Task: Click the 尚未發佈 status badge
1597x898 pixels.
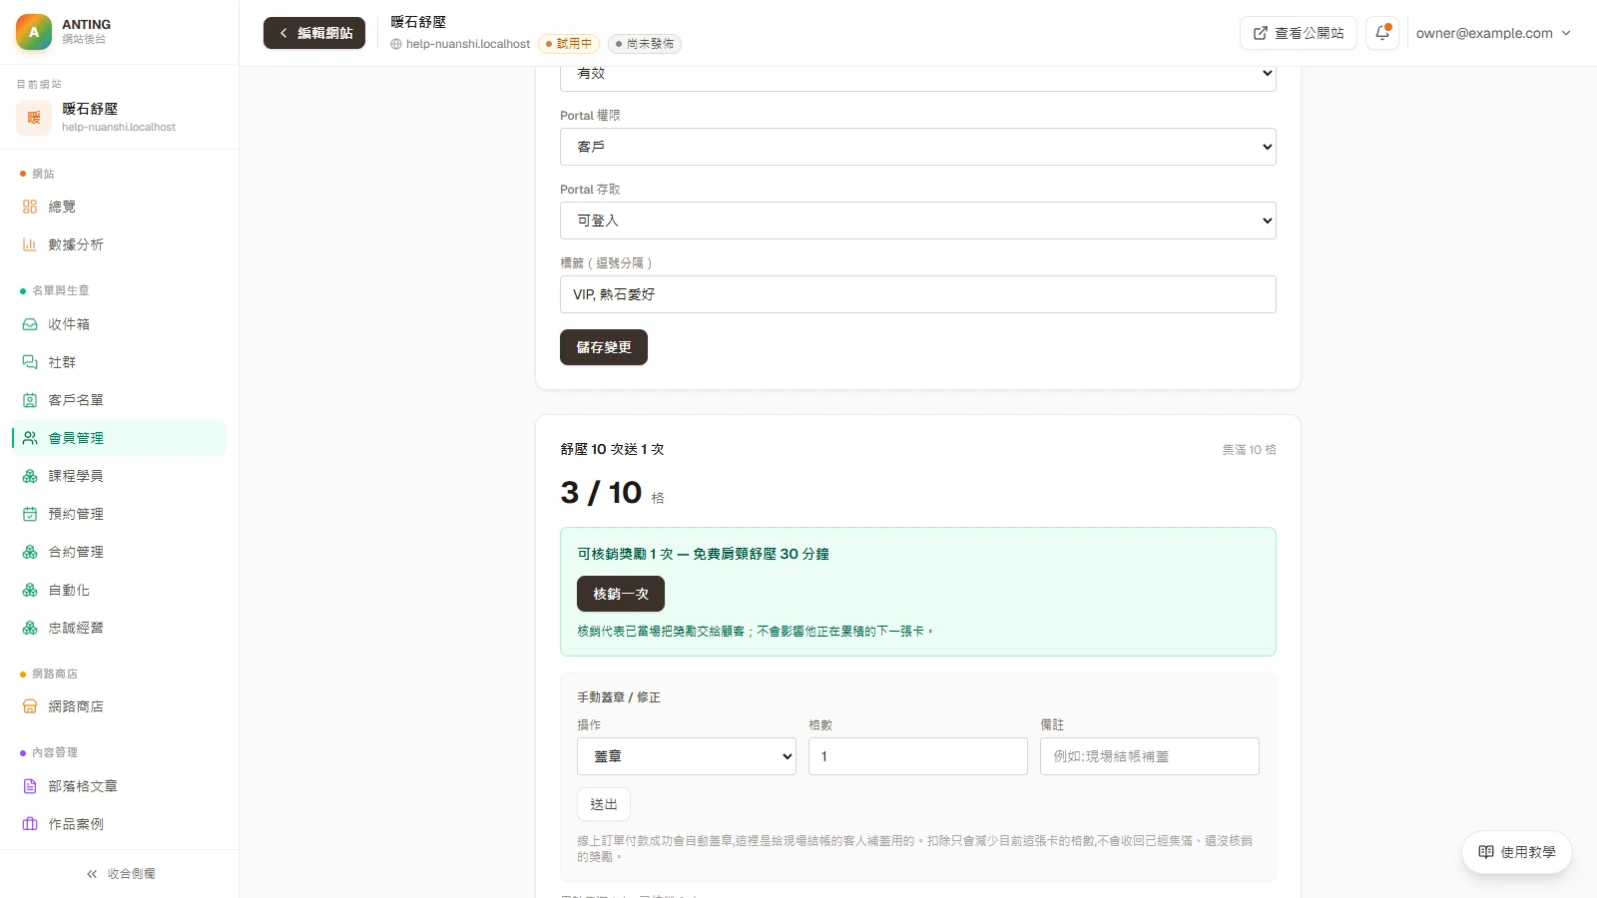Action: click(x=645, y=44)
